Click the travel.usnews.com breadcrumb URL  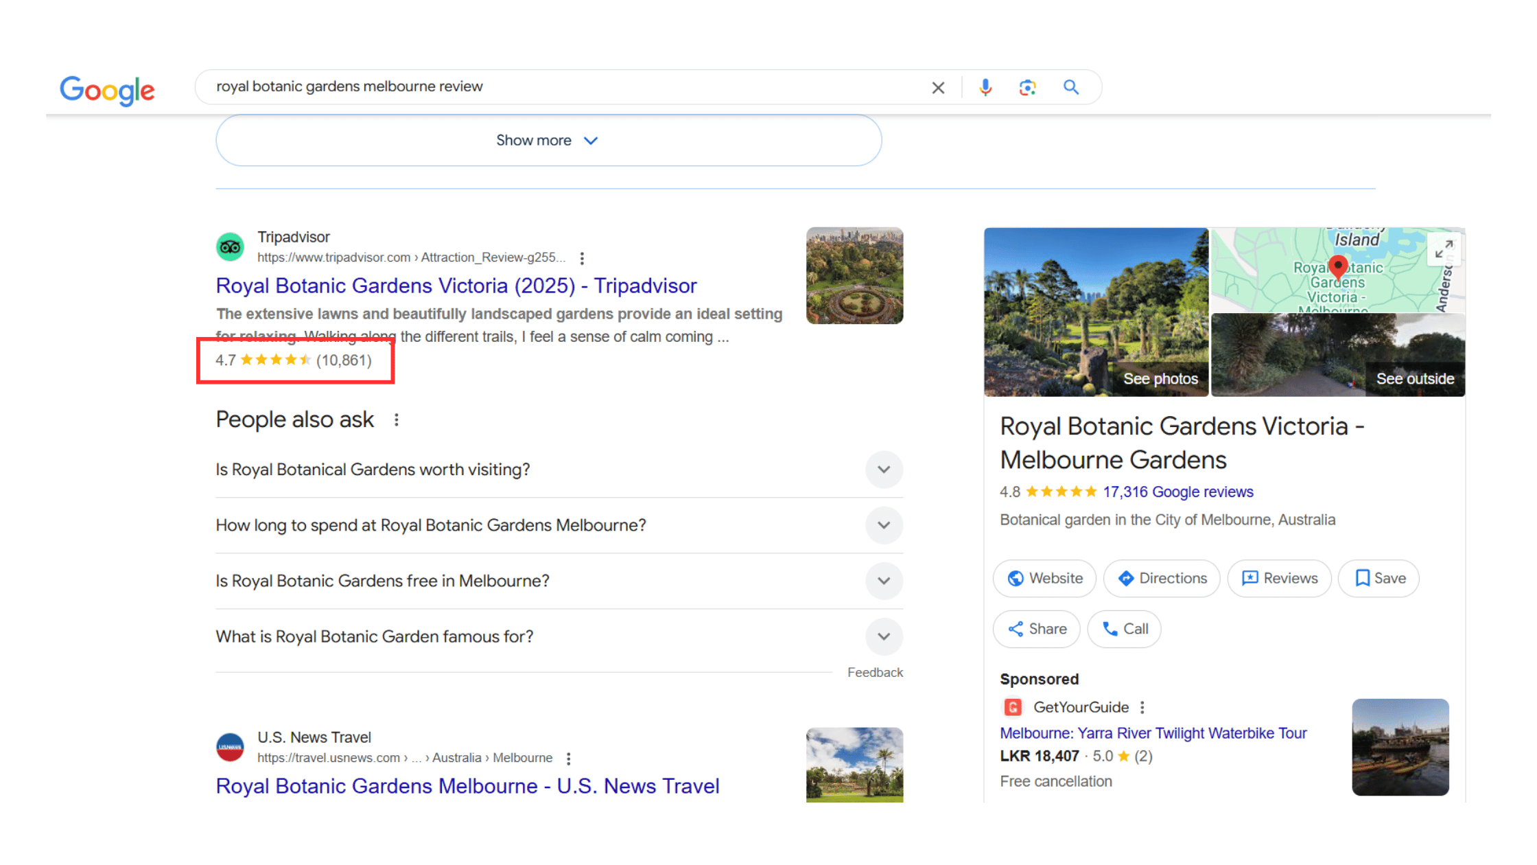[x=405, y=758]
